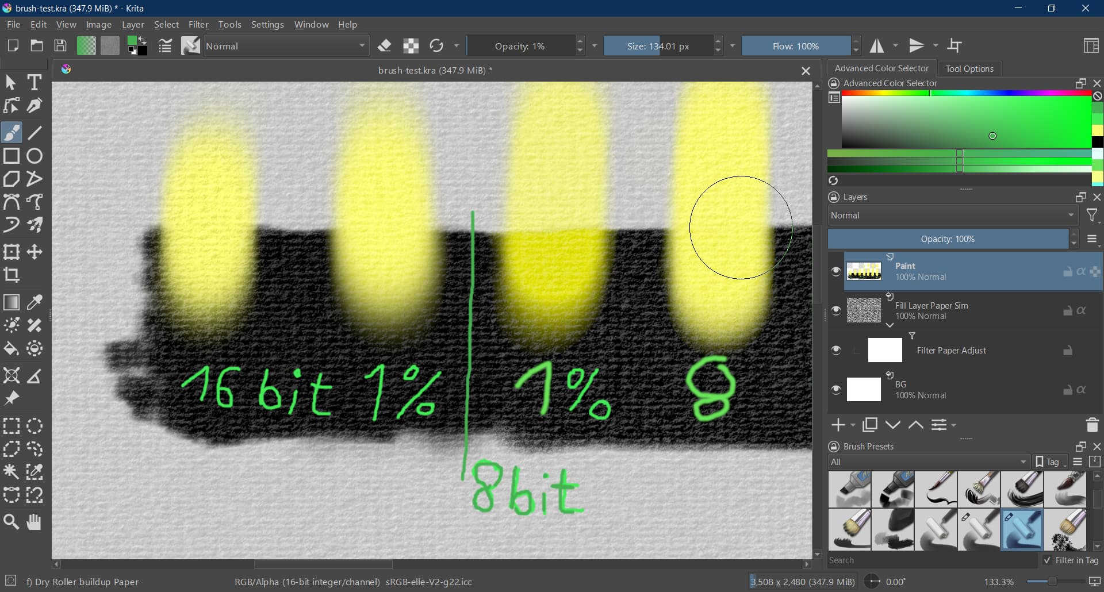Activate the Zoom tool
The image size is (1104, 592).
(x=11, y=522)
